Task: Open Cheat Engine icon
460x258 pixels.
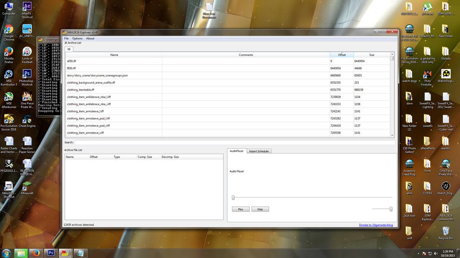Action: coord(27,121)
